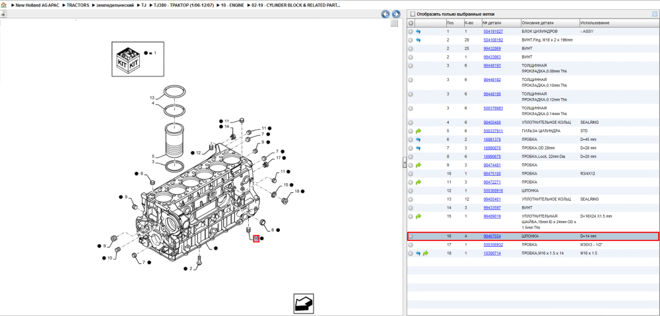660x316 pixels.
Task: Click the return arrow icon below the diagram
Action: 304,303
